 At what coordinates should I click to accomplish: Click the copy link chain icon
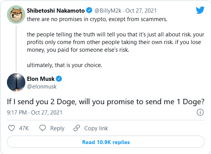coord(77,128)
